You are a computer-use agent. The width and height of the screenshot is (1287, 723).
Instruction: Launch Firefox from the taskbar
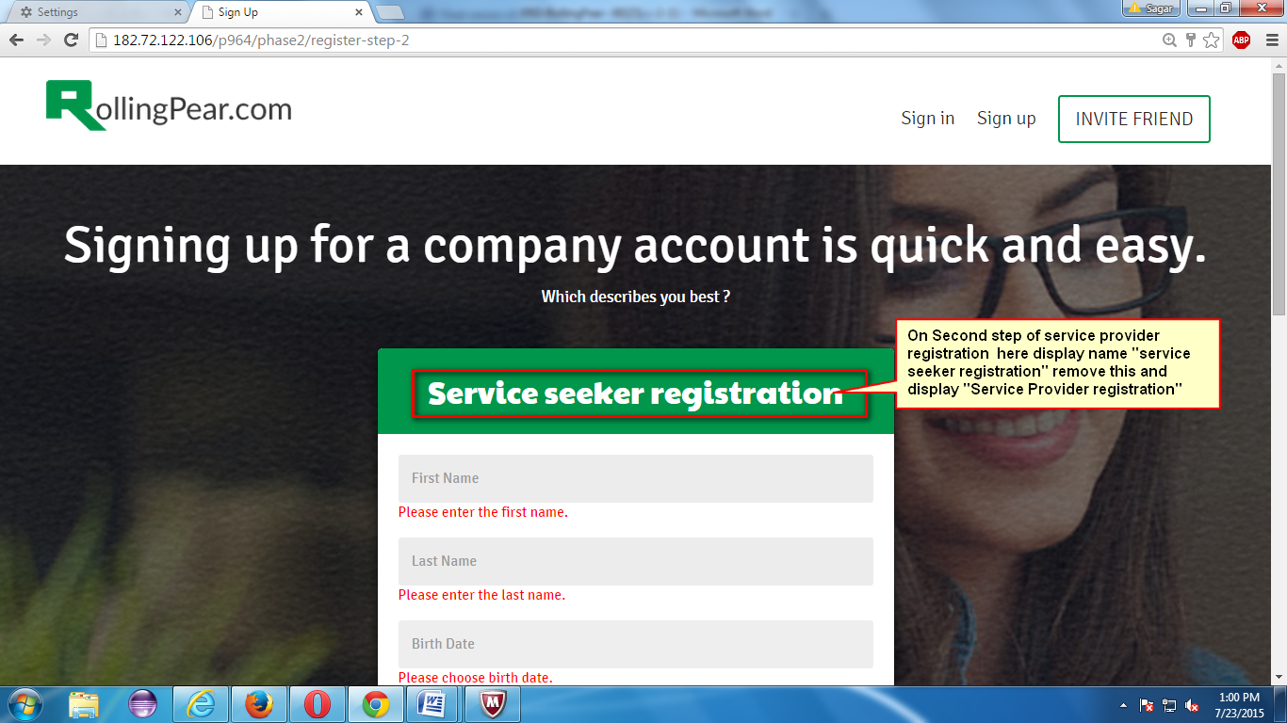coord(259,704)
